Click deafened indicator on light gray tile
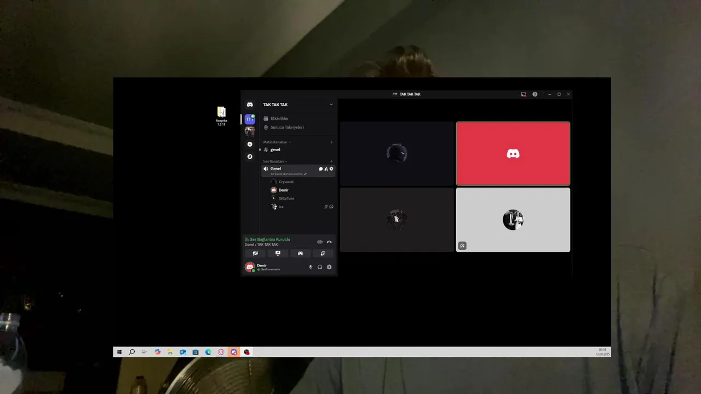The image size is (701, 394). pyautogui.click(x=462, y=246)
